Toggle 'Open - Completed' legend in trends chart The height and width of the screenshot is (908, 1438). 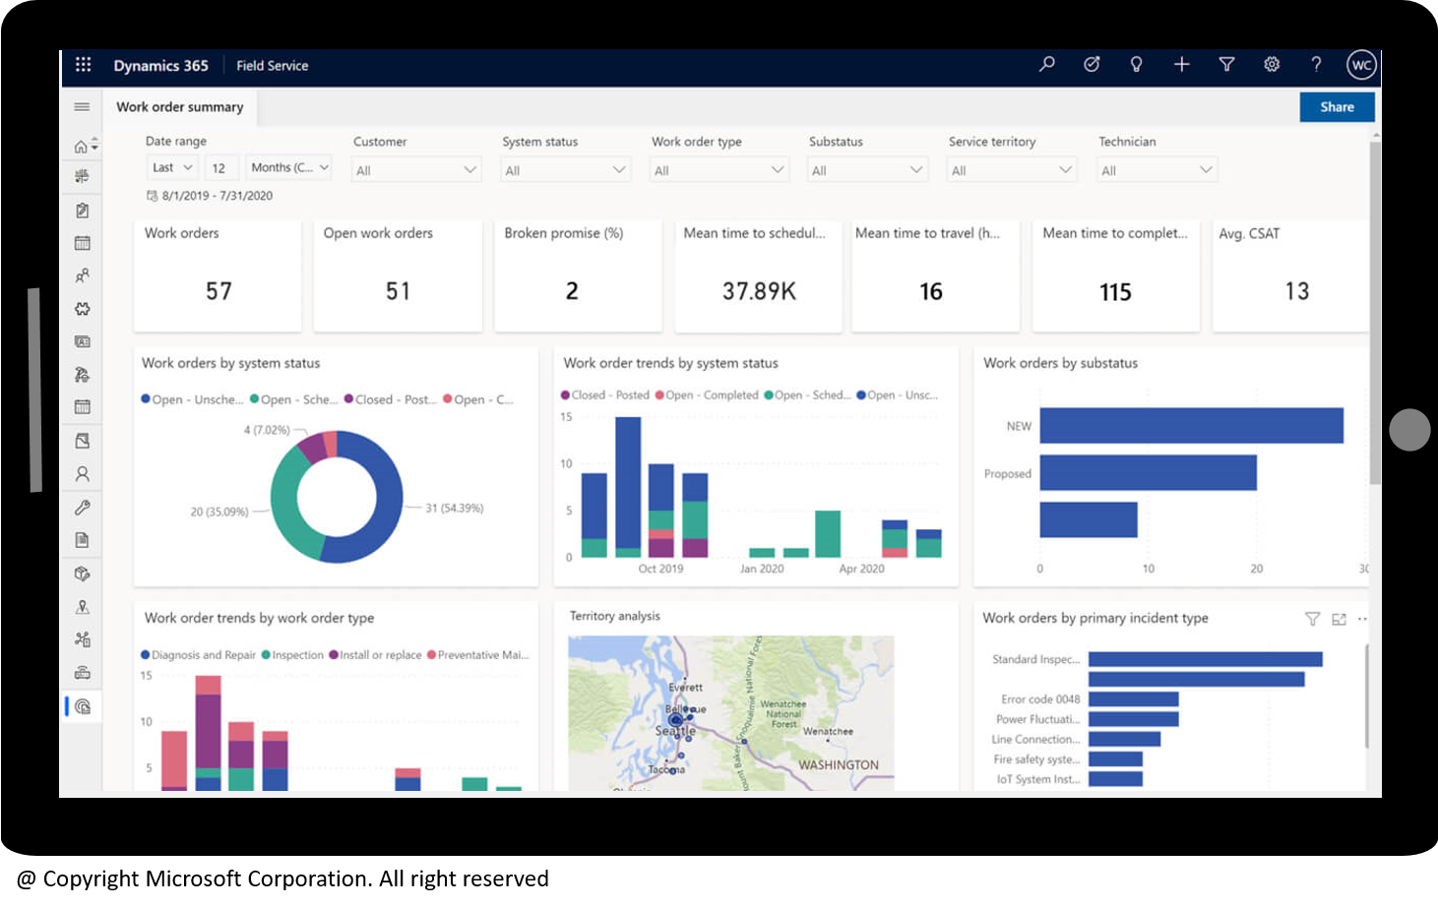tap(707, 395)
